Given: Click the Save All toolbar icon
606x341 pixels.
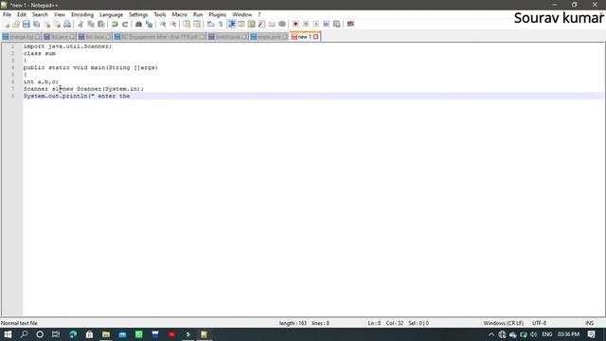Looking at the screenshot, I should point(36,24).
